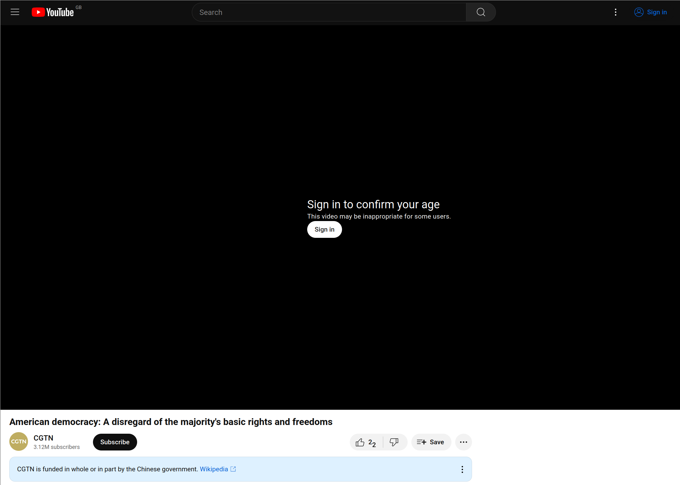Screen dimensions: 680x485
Task: Open the top bar settings kebab menu
Action: [x=615, y=12]
